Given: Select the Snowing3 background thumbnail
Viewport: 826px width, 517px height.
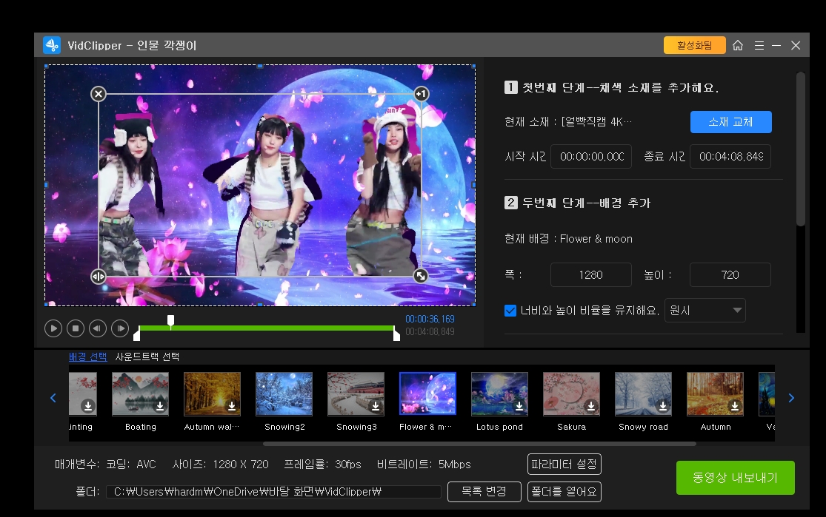Looking at the screenshot, I should pyautogui.click(x=356, y=394).
